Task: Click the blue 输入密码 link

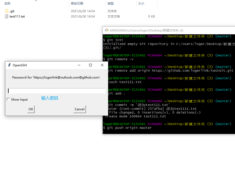Action: (x=49, y=98)
